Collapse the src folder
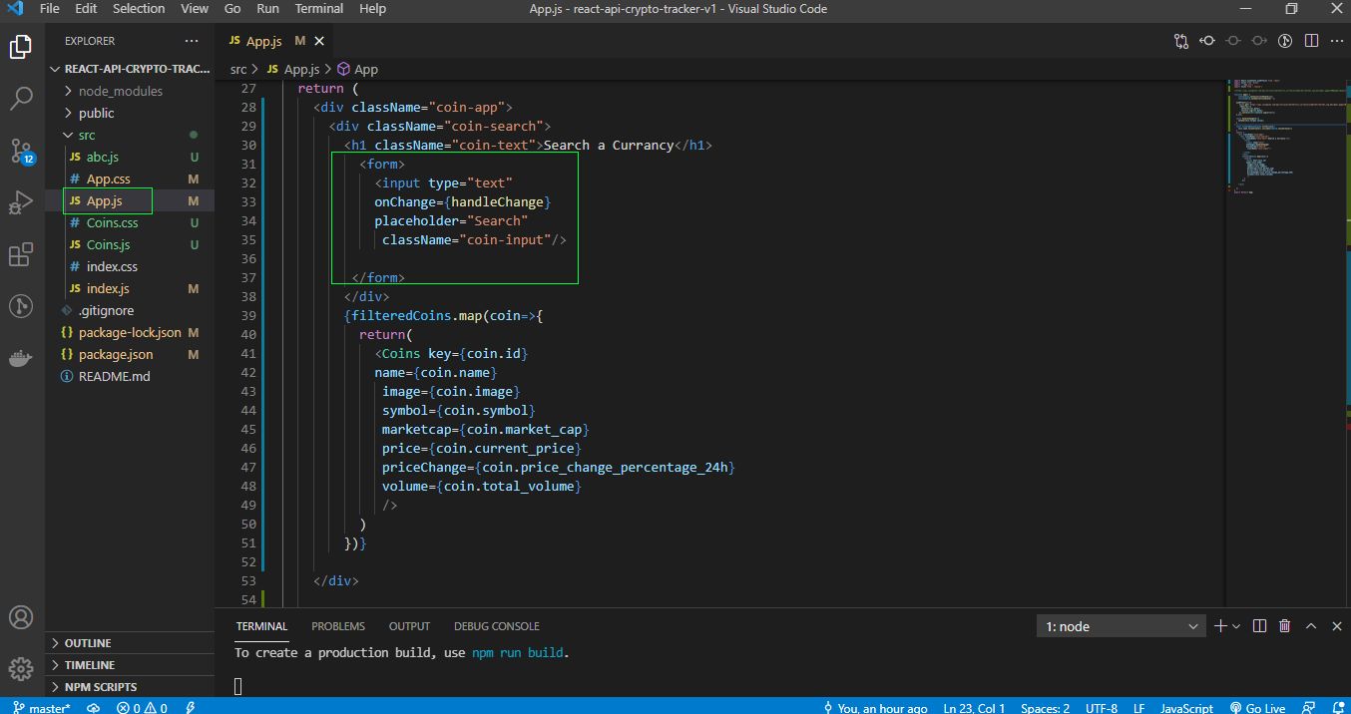Image resolution: width=1351 pixels, height=714 pixels. click(130, 135)
